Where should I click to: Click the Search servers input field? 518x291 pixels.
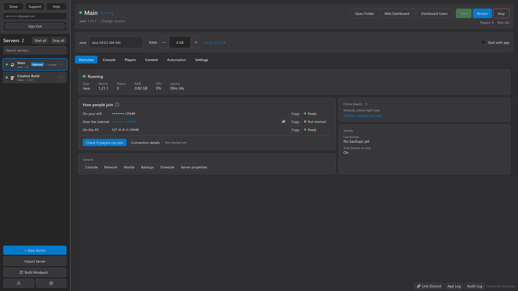[x=35, y=50]
